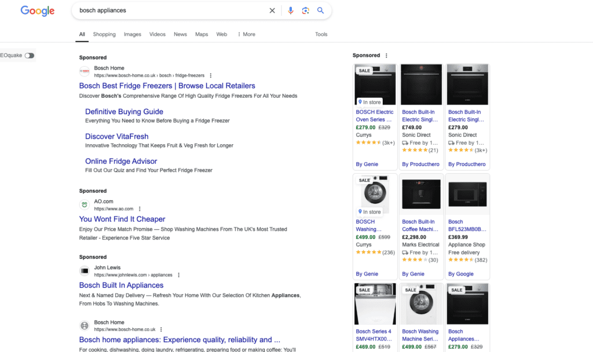Viewport: 593px width, 352px height.
Task: Click the AO.com favicon
Action: pos(85,205)
